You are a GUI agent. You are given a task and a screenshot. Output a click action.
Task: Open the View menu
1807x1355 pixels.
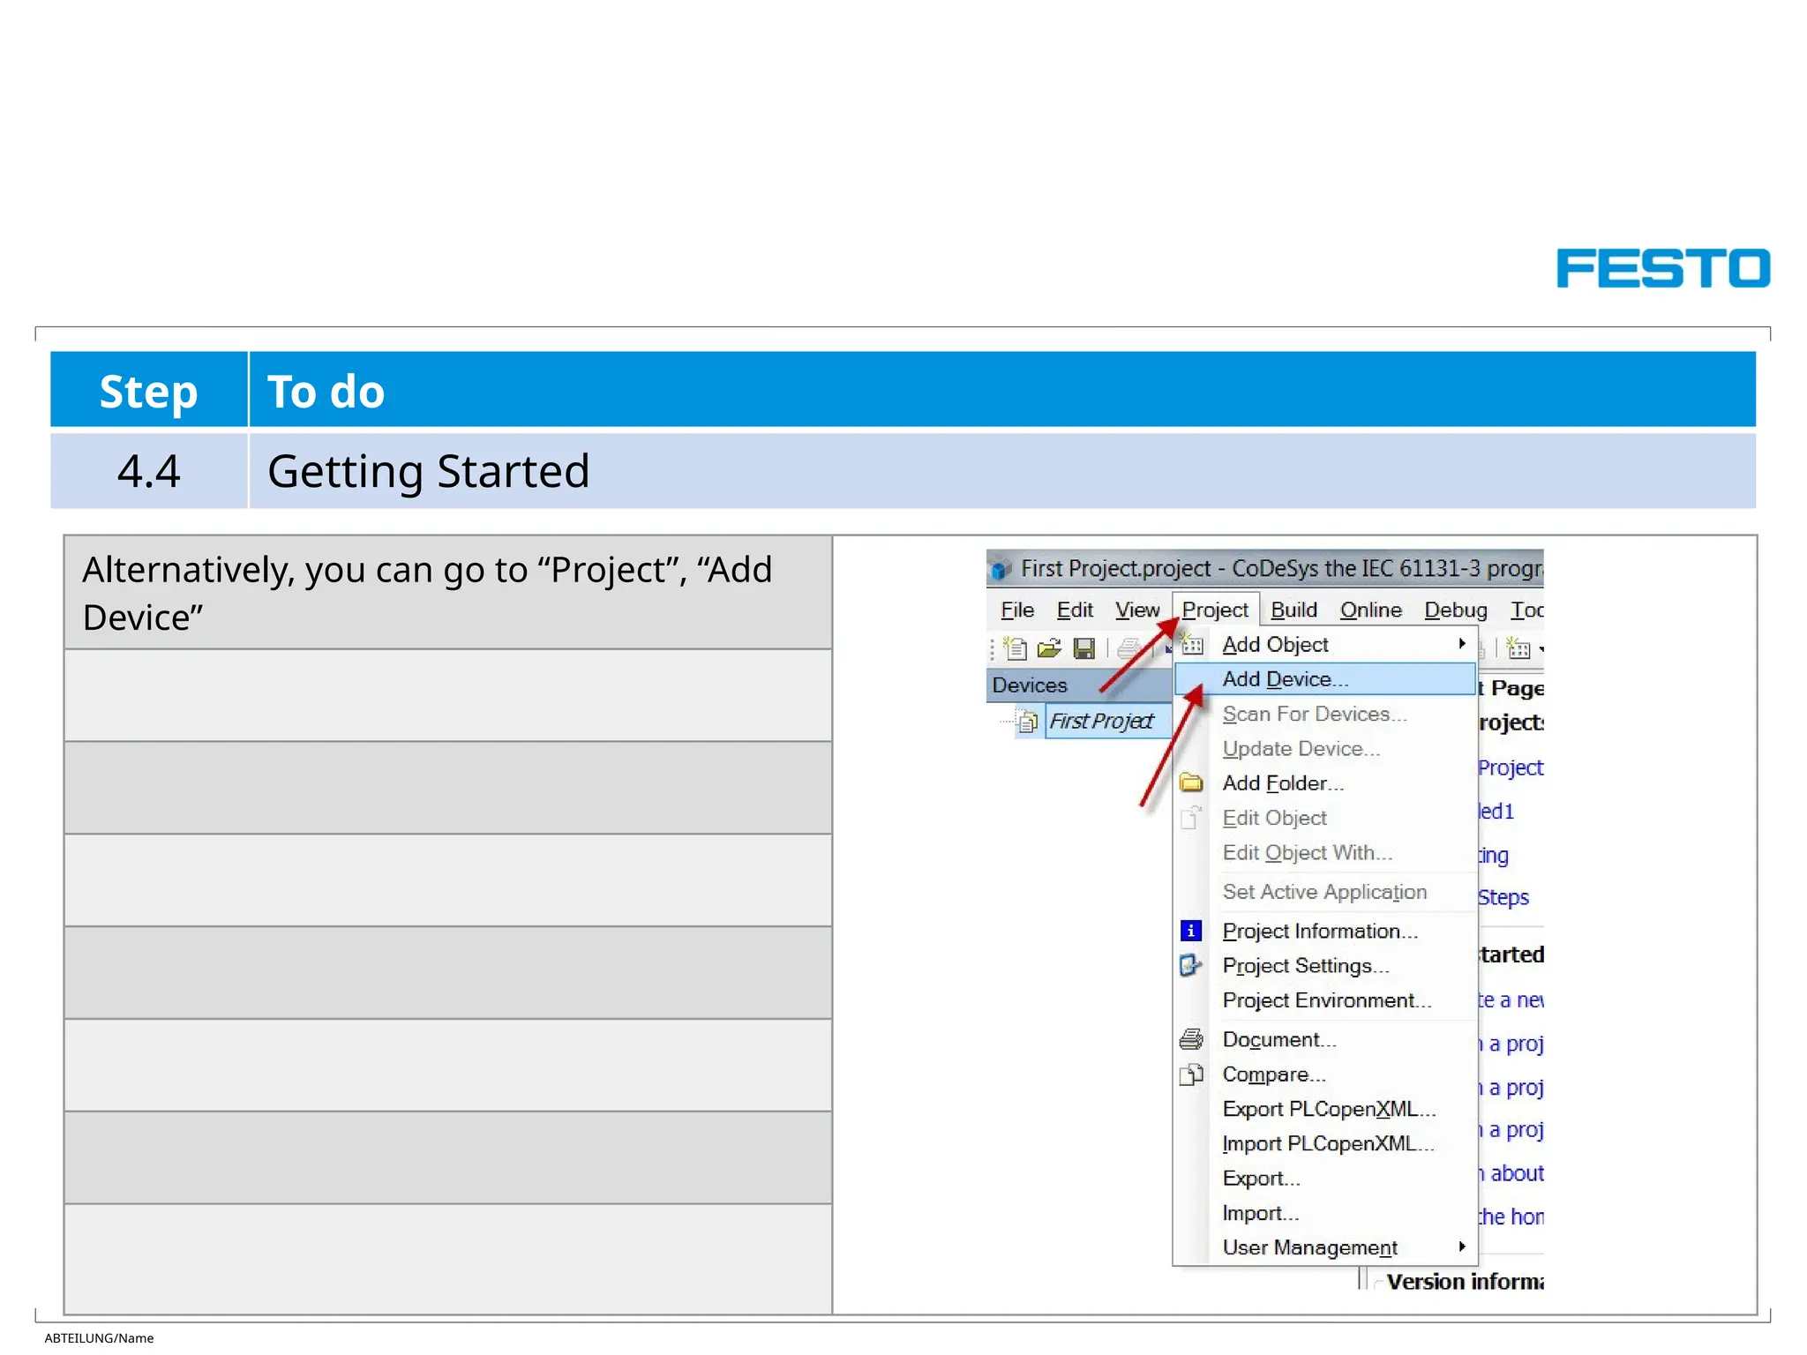tap(1137, 610)
